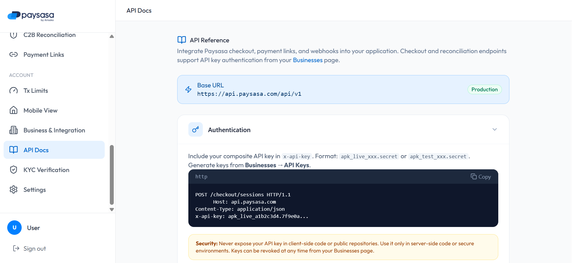Click the x-api-key inline code
The width and height of the screenshot is (572, 263).
[297, 156]
